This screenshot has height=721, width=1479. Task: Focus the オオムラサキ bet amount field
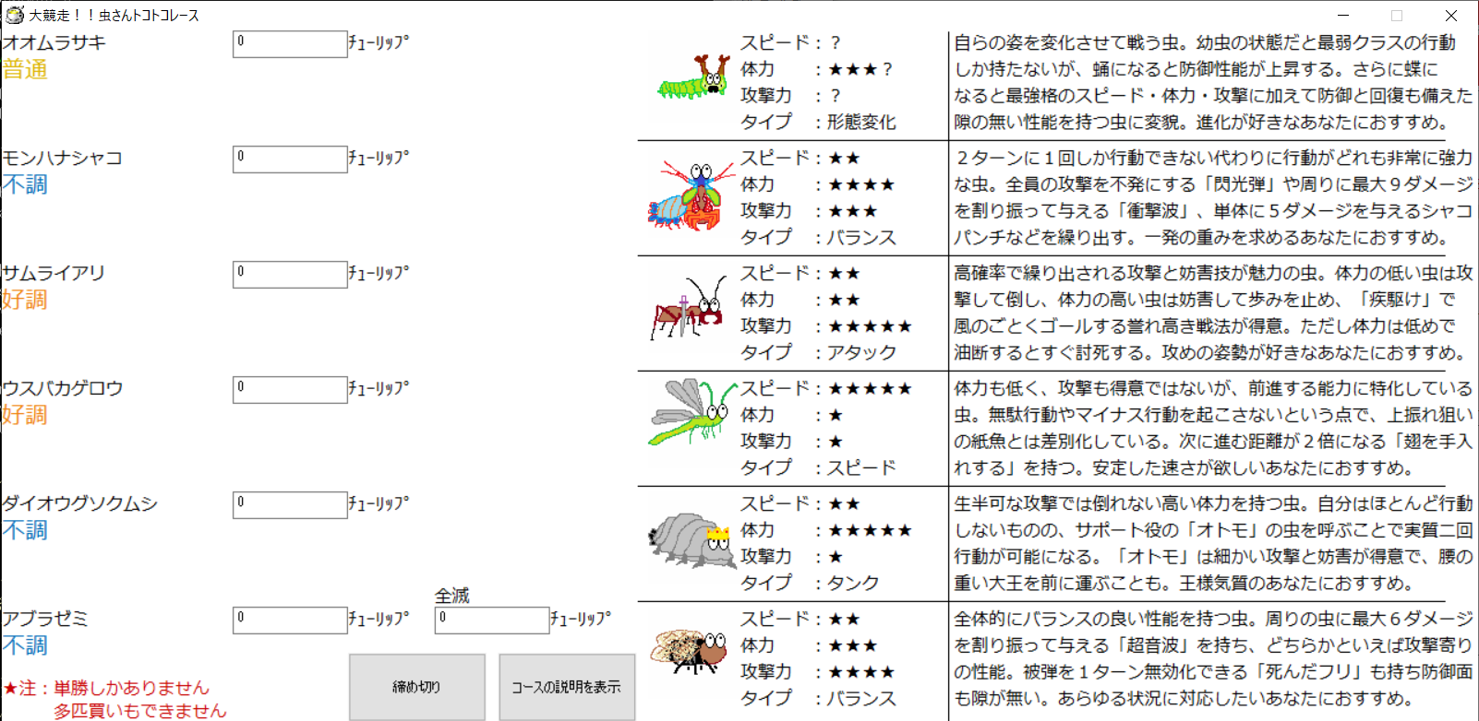tap(289, 43)
